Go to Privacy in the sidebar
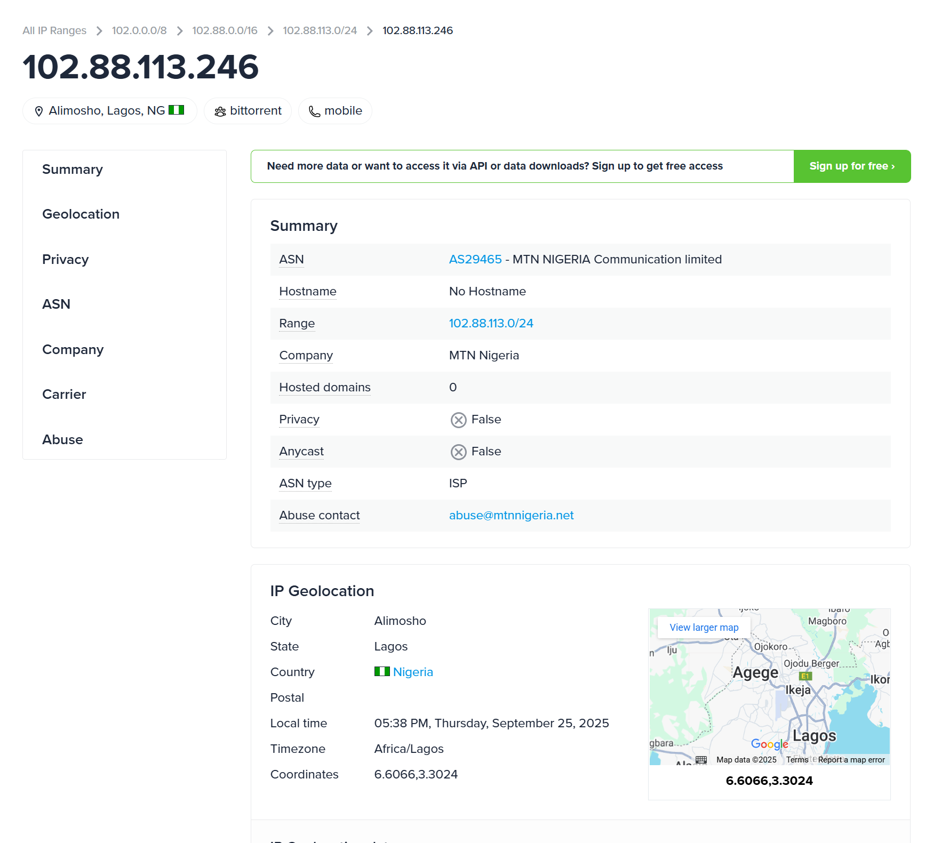This screenshot has height=843, width=949. click(66, 260)
